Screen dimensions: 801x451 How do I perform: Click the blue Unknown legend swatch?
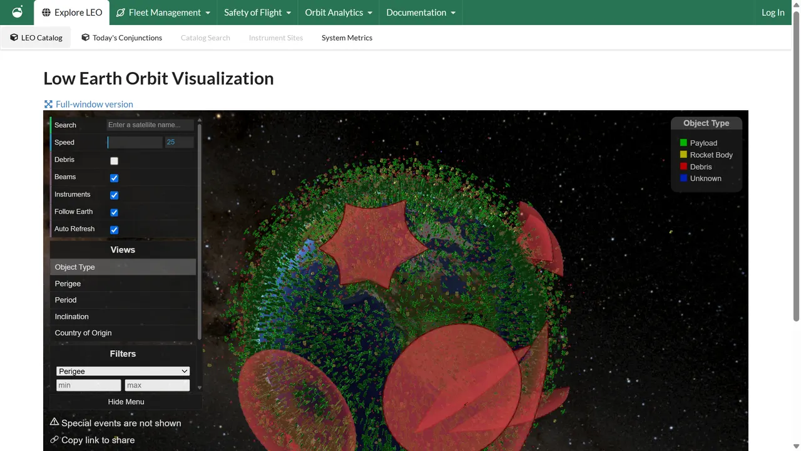pyautogui.click(x=683, y=179)
